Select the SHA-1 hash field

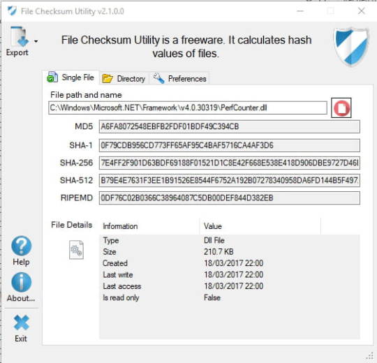click(x=230, y=145)
